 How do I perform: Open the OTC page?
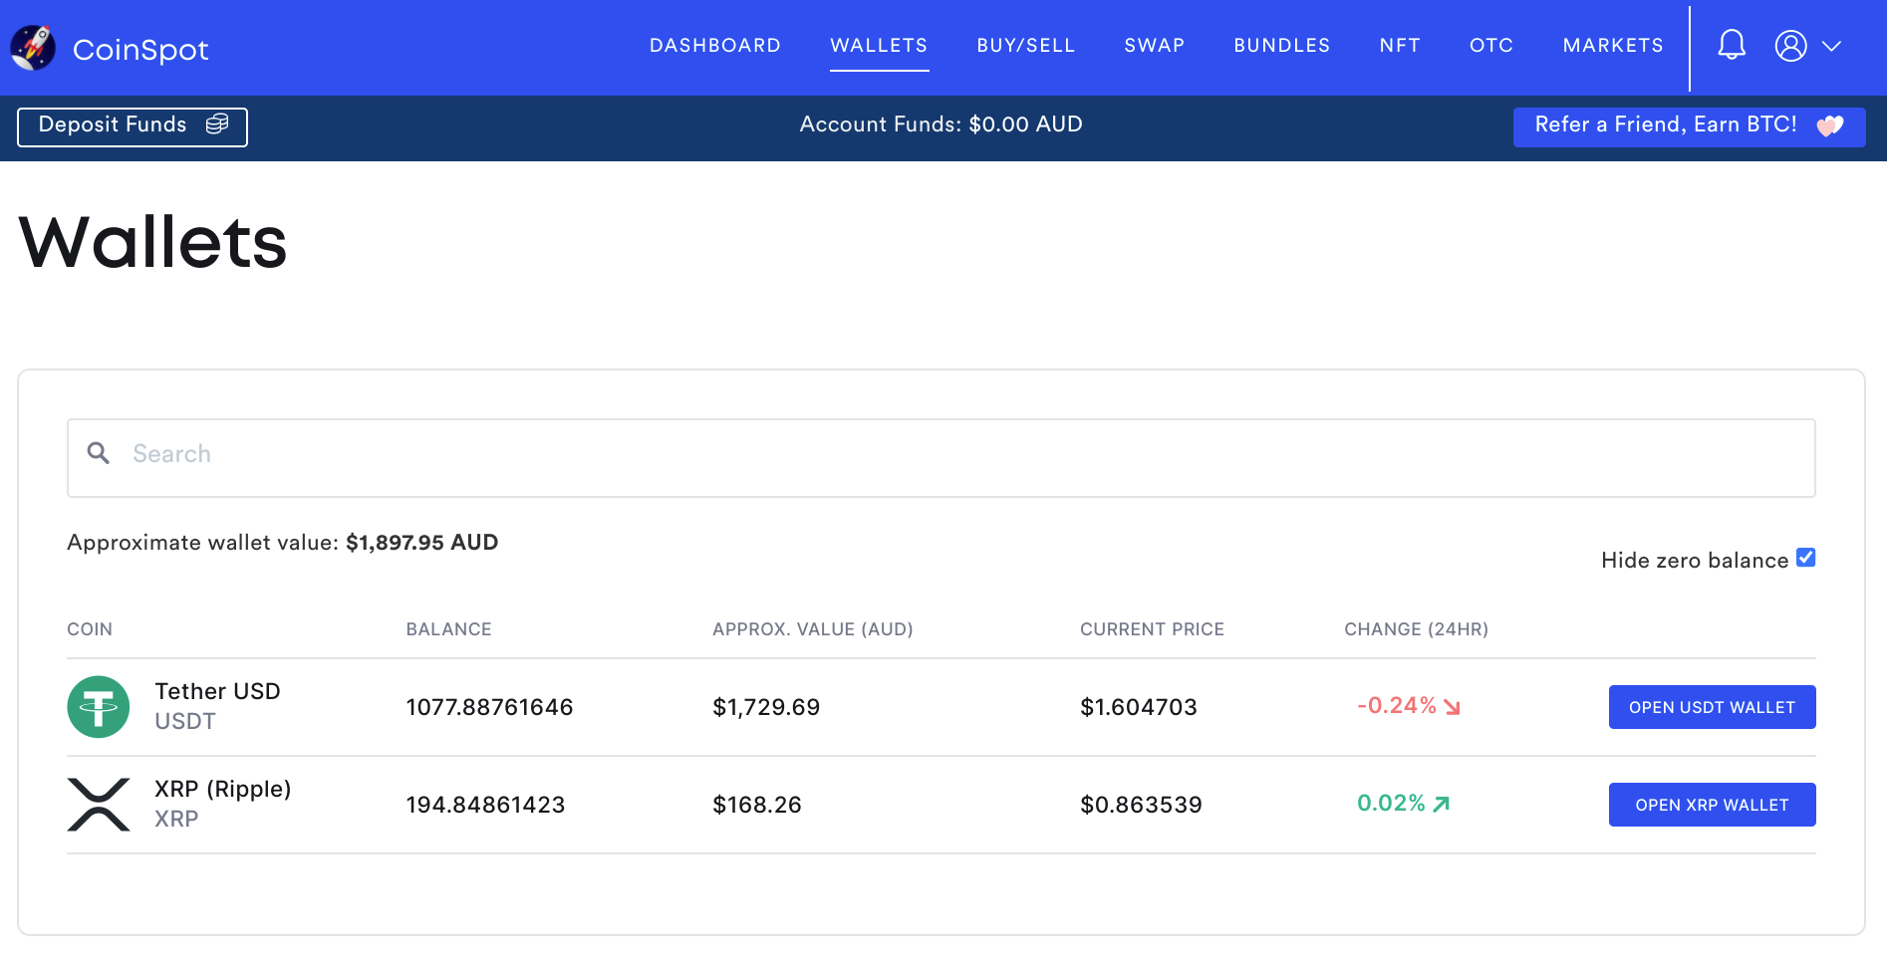pos(1491,46)
